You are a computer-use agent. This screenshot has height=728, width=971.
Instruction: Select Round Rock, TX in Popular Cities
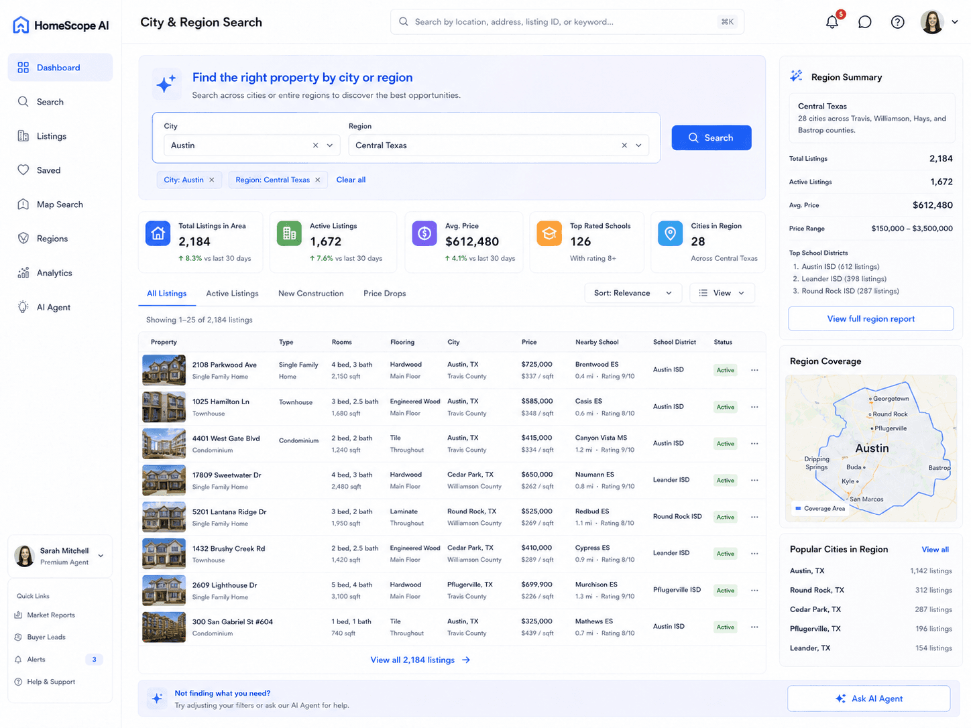(x=870, y=591)
